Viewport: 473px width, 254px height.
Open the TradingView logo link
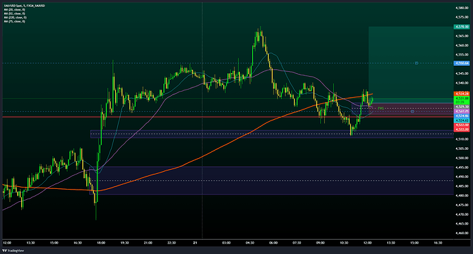(13, 251)
